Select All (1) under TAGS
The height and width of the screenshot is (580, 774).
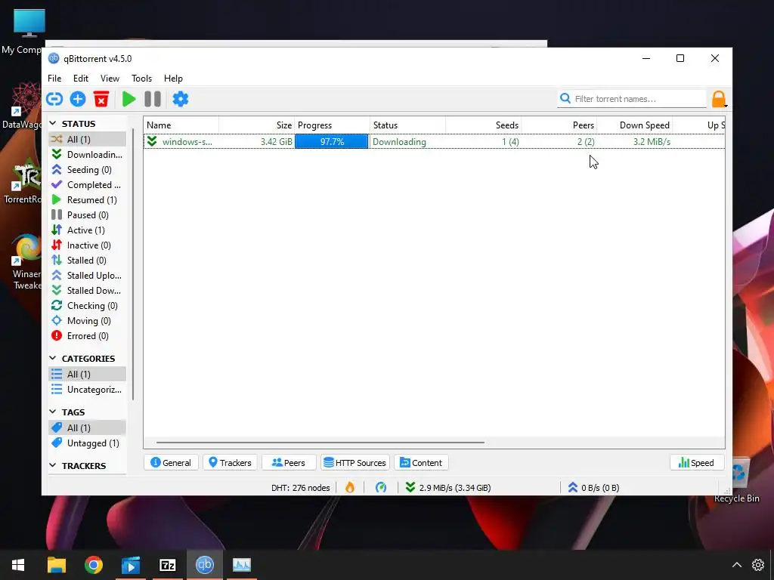click(88, 427)
